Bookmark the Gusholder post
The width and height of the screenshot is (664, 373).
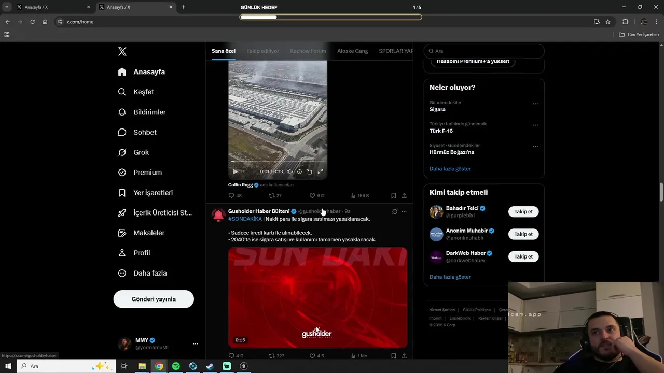click(393, 356)
